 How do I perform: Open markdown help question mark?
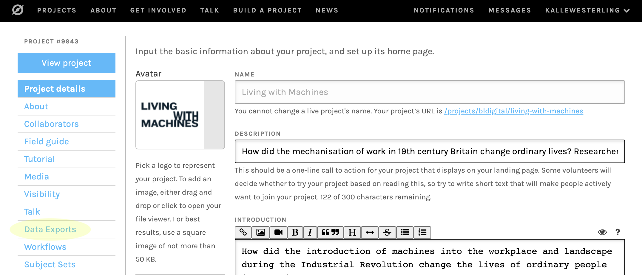pyautogui.click(x=618, y=232)
